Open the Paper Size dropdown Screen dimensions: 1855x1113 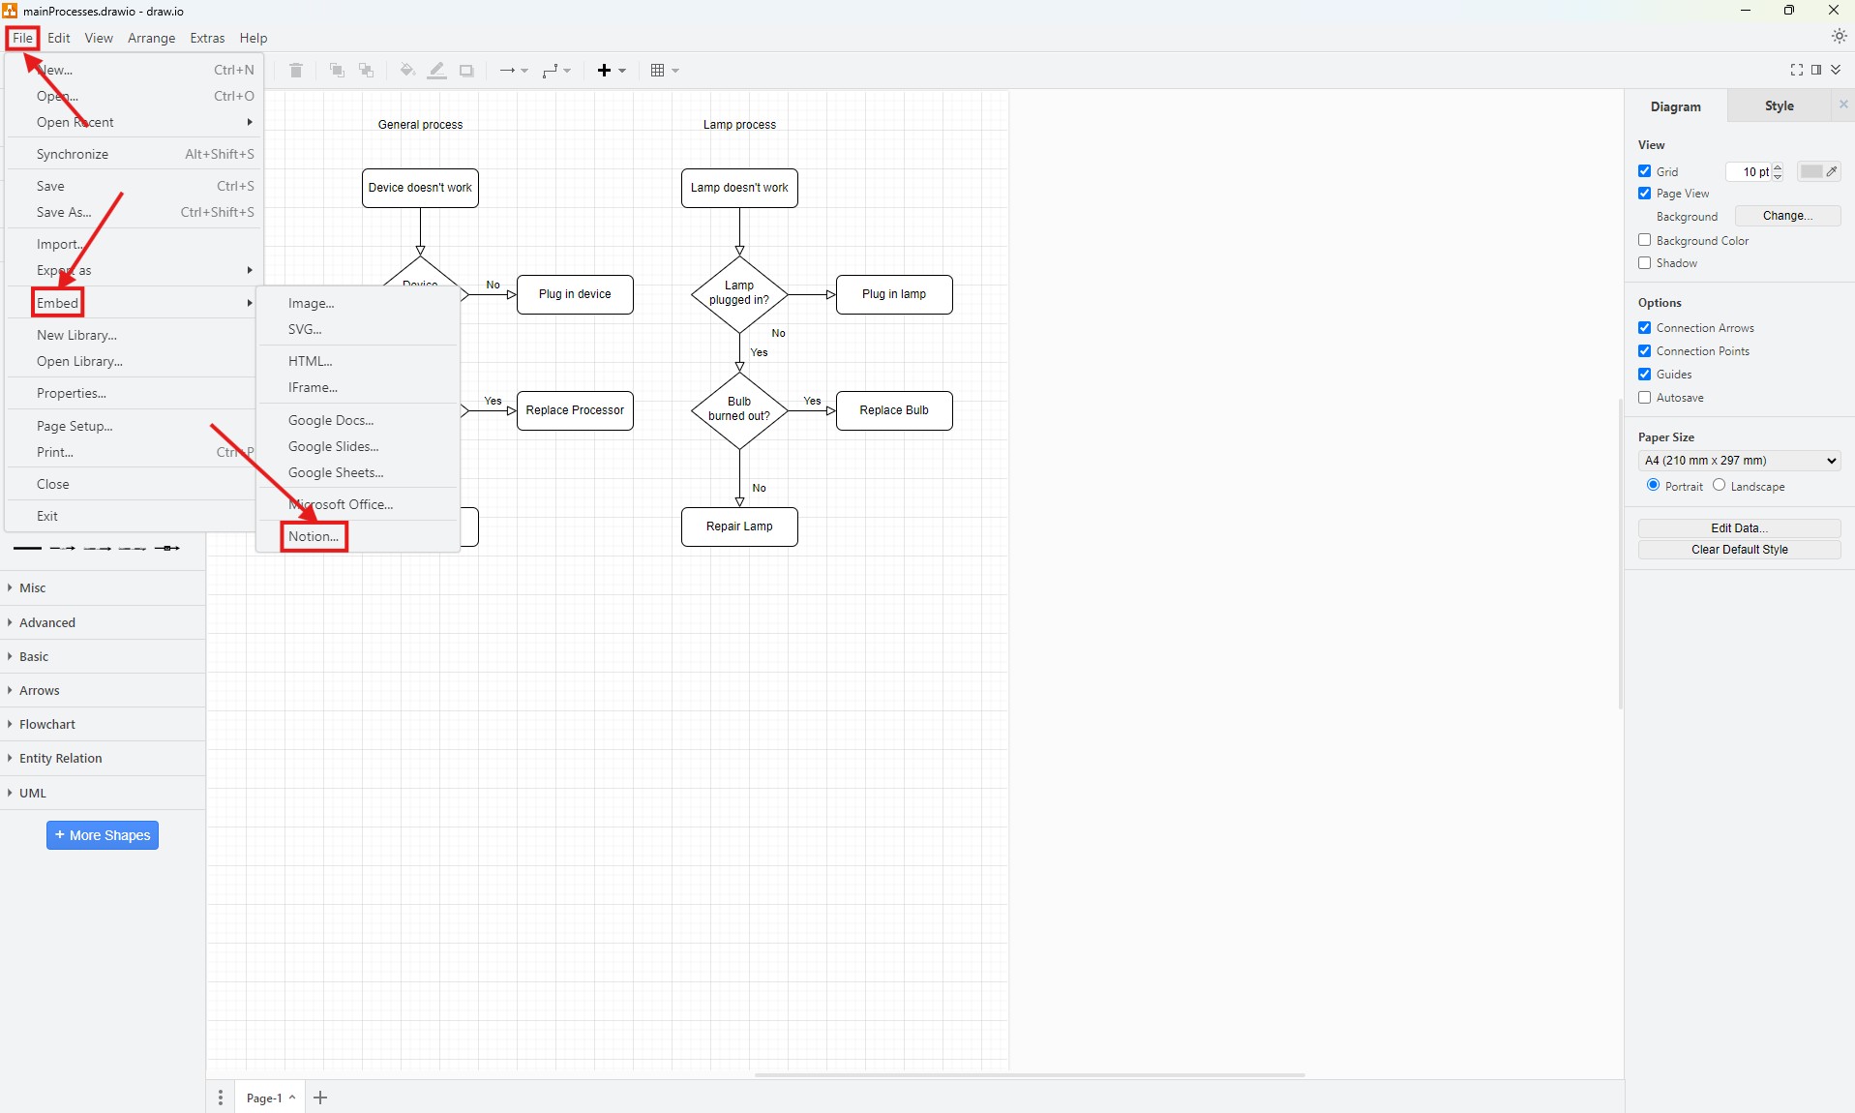click(x=1737, y=461)
